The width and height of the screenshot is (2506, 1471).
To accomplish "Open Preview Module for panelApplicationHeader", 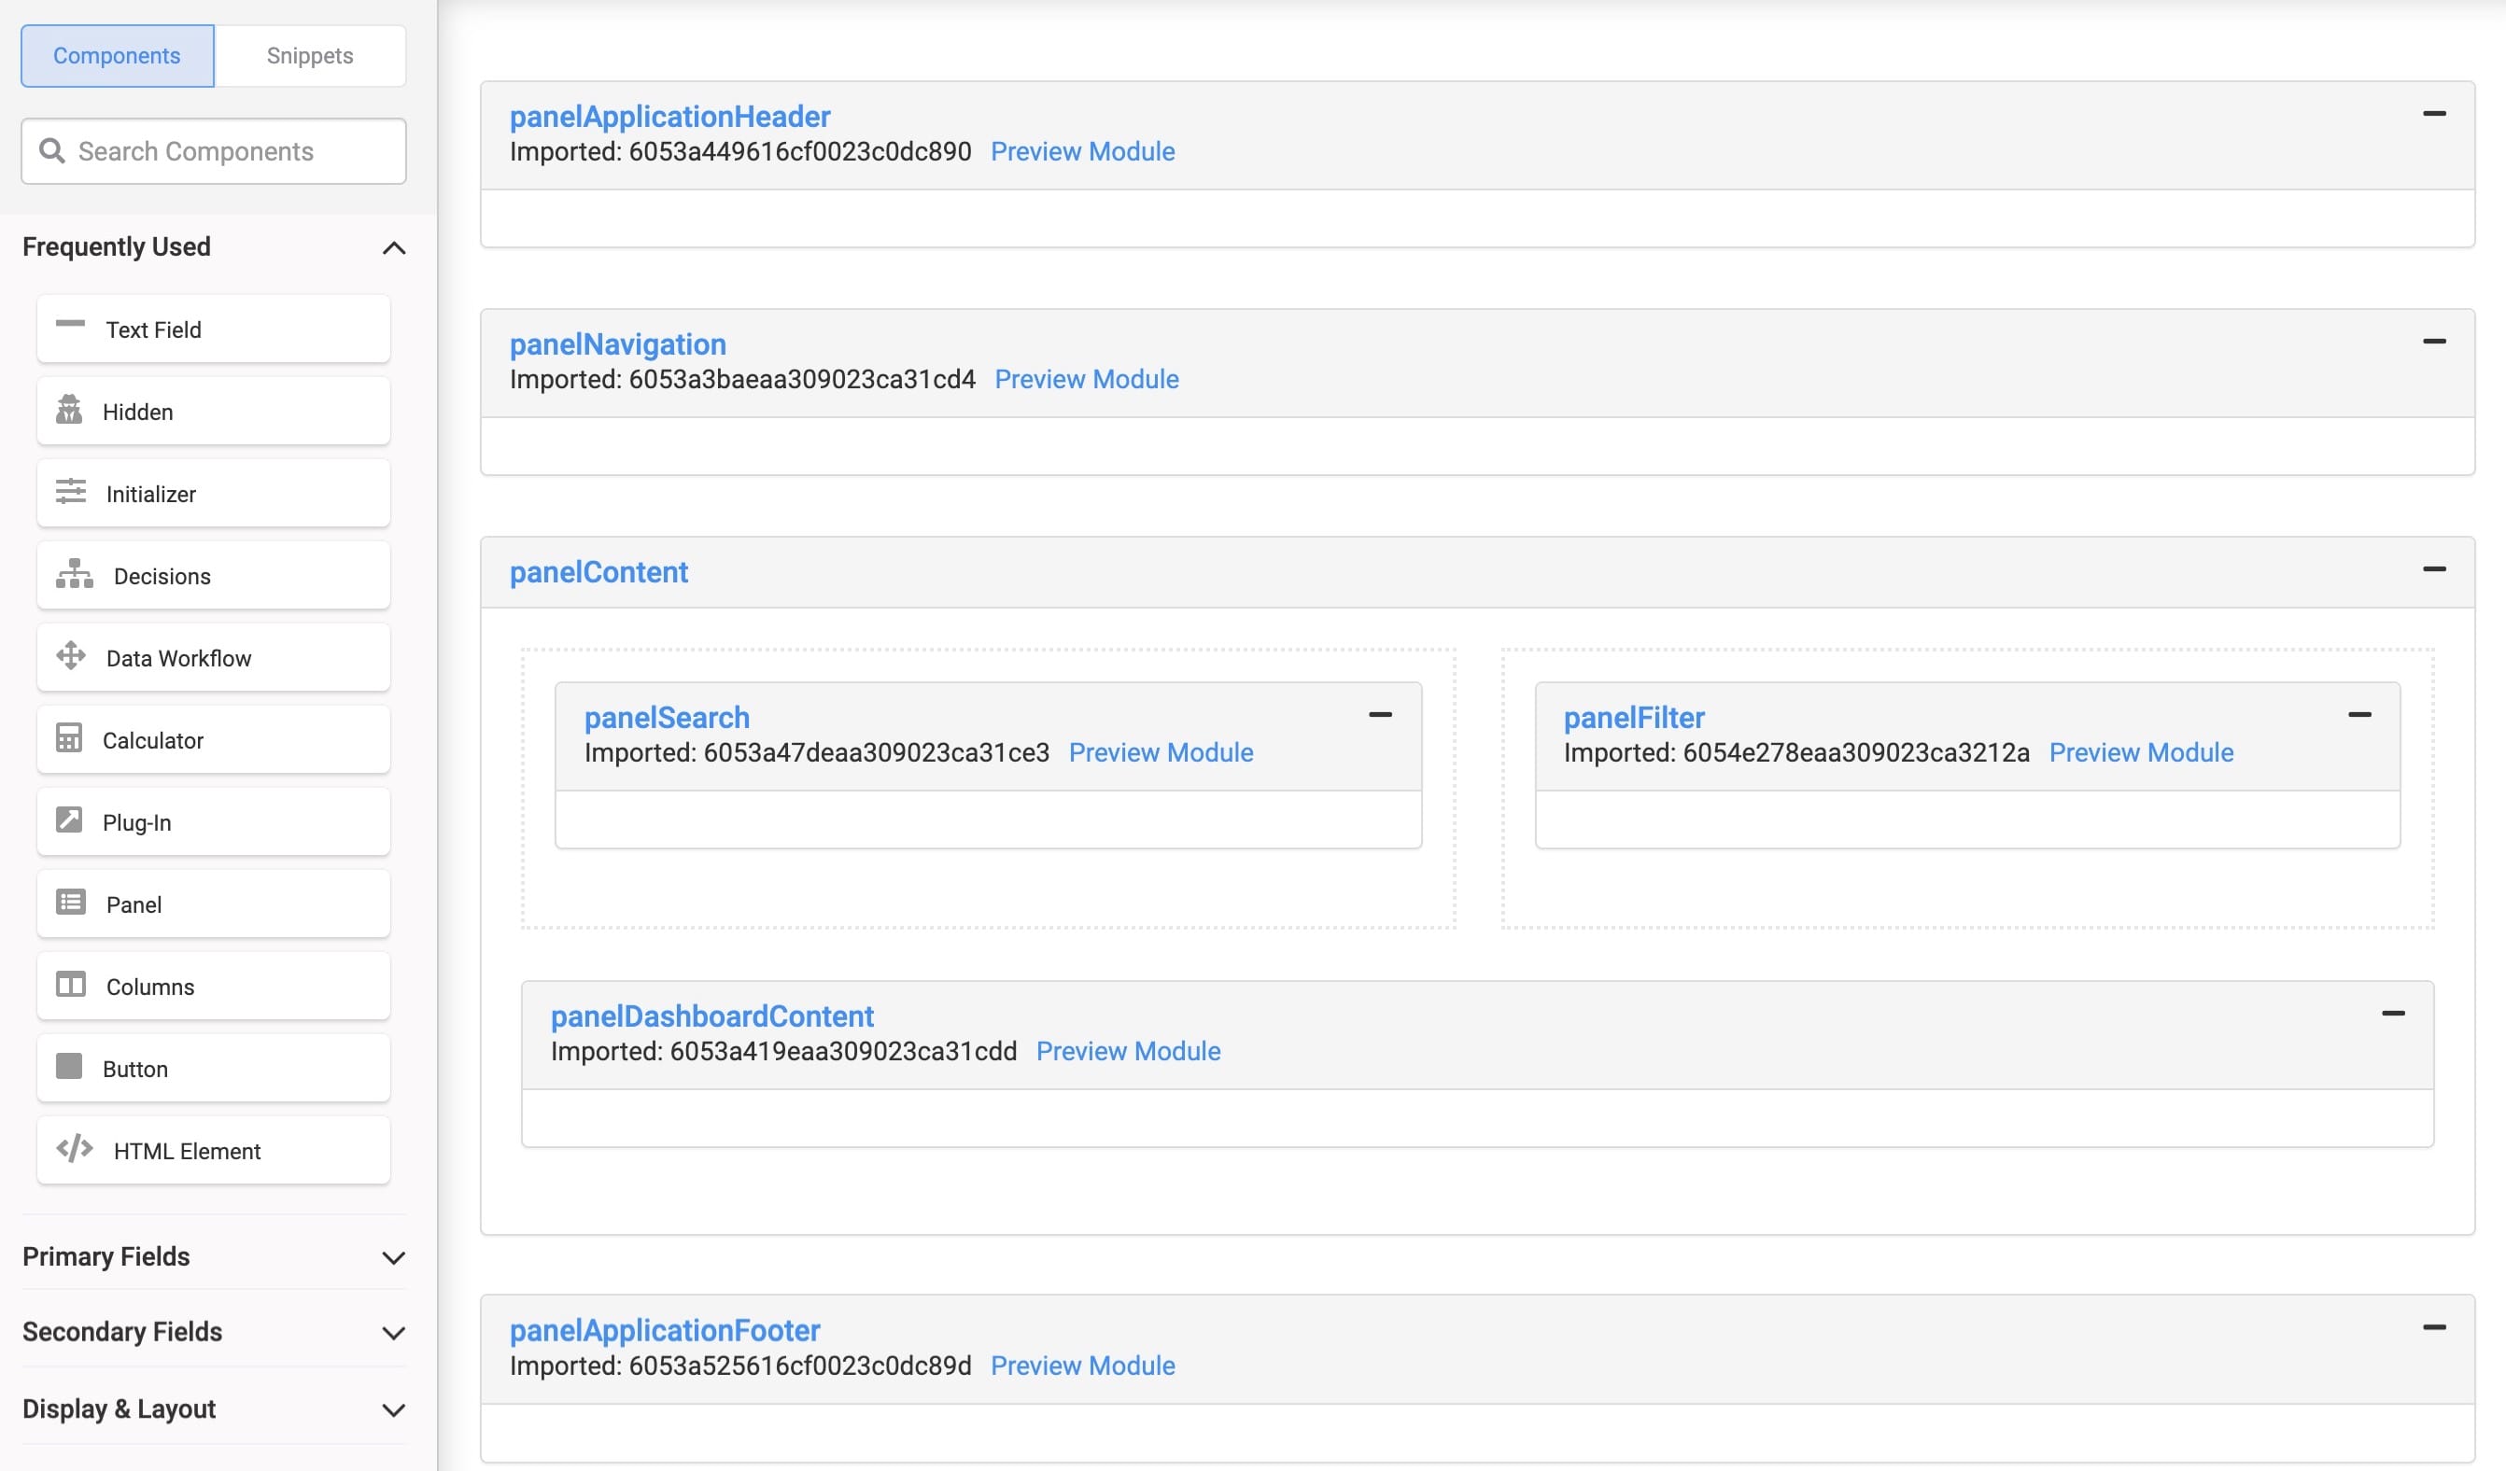I will point(1082,152).
